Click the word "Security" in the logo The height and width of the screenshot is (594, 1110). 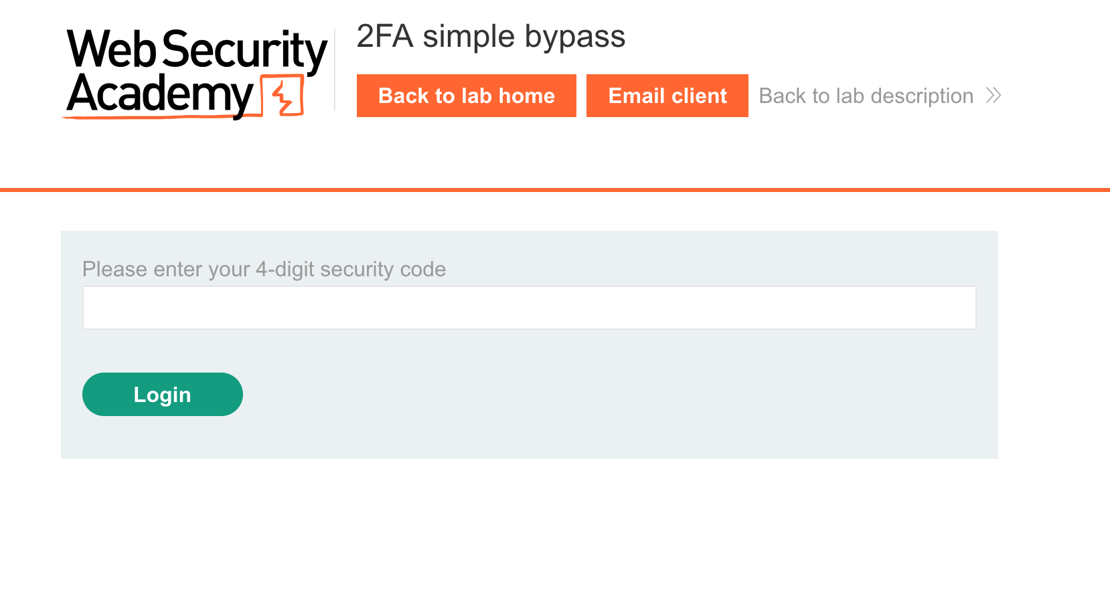tap(244, 51)
